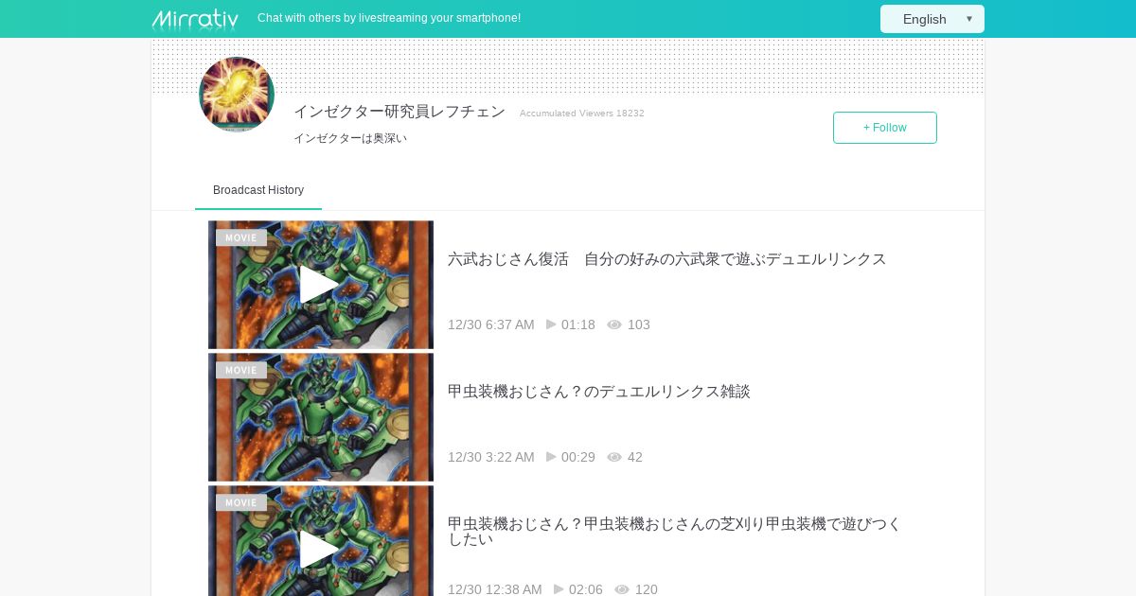This screenshot has width=1136, height=596.
Task: Open the broadcaster's round profile avatar
Action: [x=237, y=95]
